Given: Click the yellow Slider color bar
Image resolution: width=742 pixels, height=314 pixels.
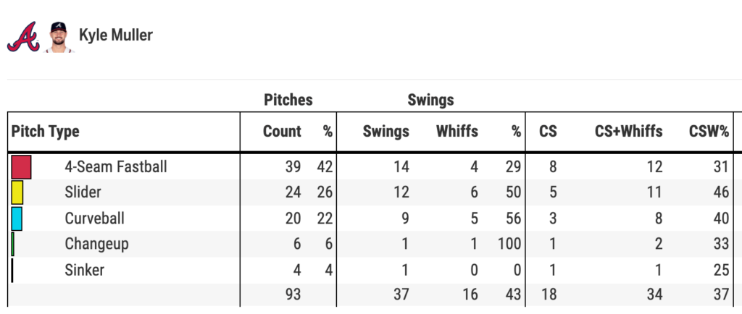Looking at the screenshot, I should point(17,192).
